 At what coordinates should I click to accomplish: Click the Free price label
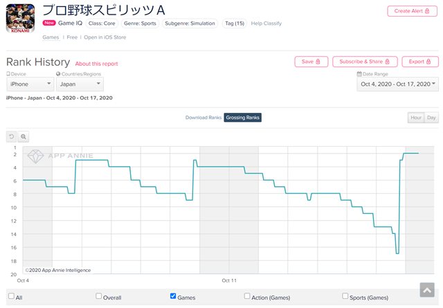click(72, 37)
